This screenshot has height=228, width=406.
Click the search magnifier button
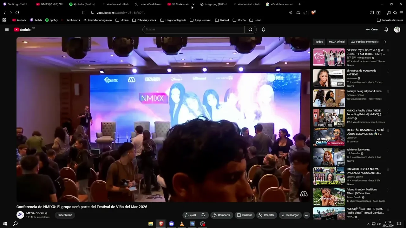[251, 29]
